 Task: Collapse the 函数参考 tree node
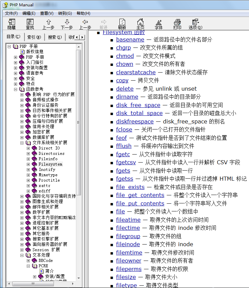[16, 89]
